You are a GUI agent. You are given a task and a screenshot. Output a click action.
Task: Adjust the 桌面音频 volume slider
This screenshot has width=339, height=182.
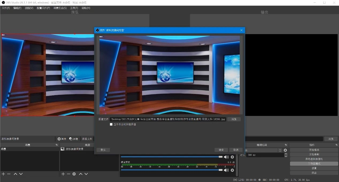[x=172, y=170]
